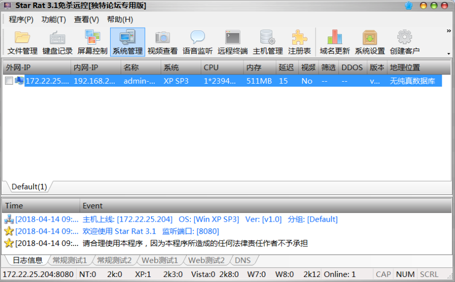This screenshot has height=282, width=455.
Task: Expand the toolbar overflow chevron
Action: pos(449,31)
